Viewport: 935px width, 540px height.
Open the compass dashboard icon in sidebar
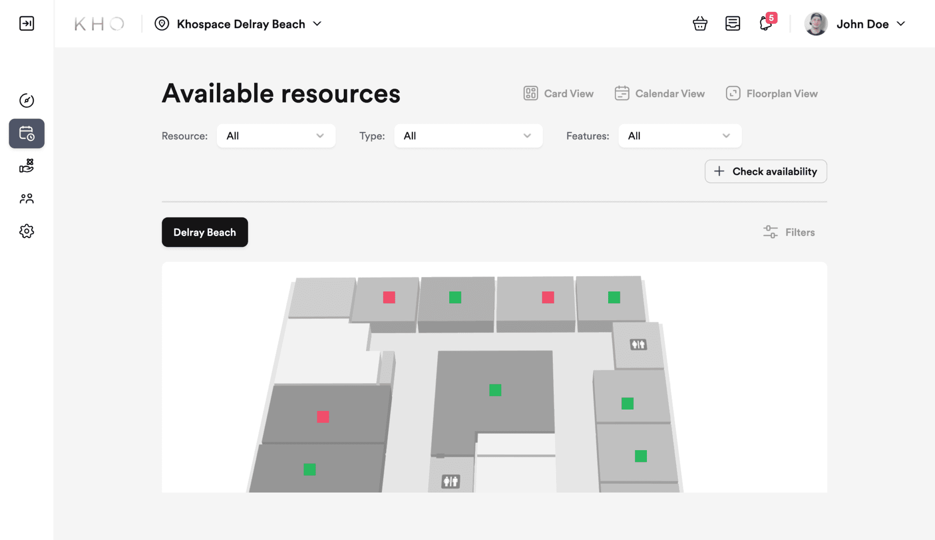coord(26,100)
